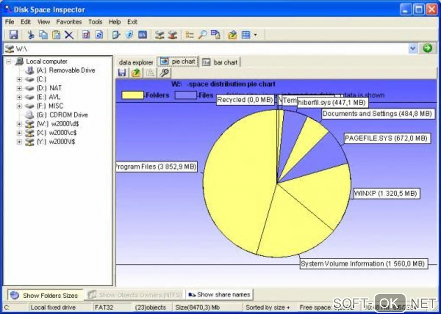The image size is (441, 314).
Task: Open the File menu
Action: pyautogui.click(x=10, y=22)
